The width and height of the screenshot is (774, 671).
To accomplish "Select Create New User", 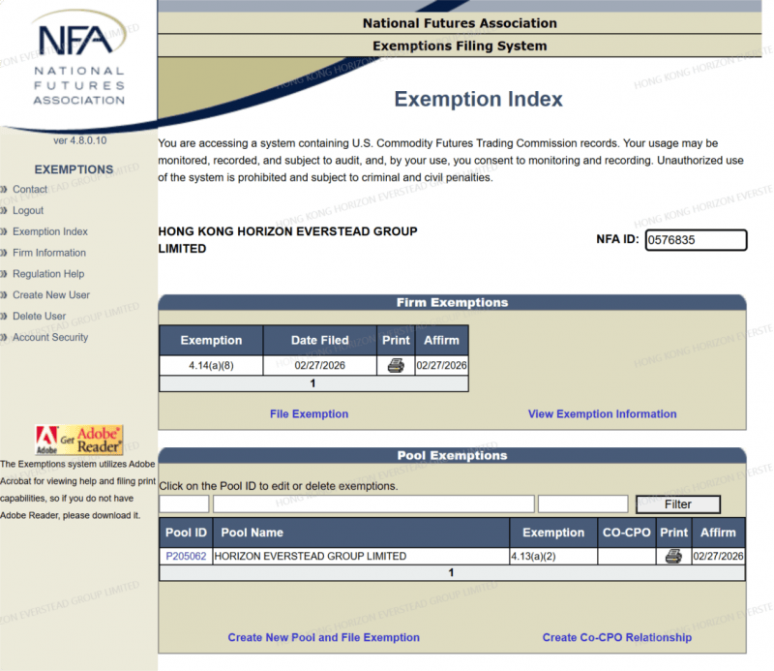I will pyautogui.click(x=50, y=295).
